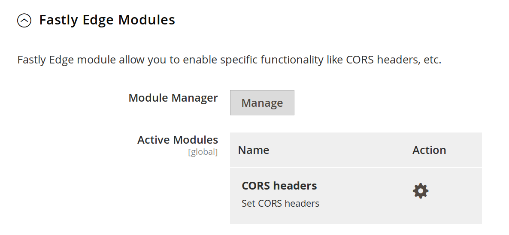The height and width of the screenshot is (235, 509).
Task: Click the Module Manager label
Action: pyautogui.click(x=173, y=98)
